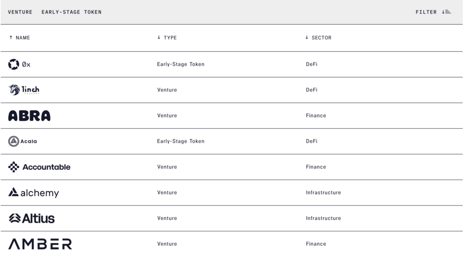Open the Accountable logo entry
The width and height of the screenshot is (463, 253).
(x=39, y=167)
